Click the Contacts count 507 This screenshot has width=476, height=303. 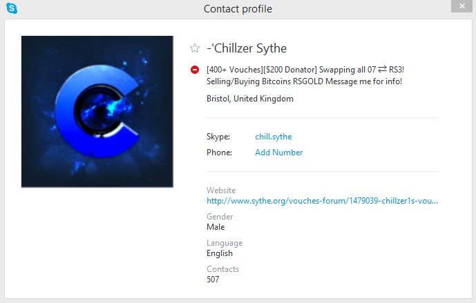click(213, 280)
